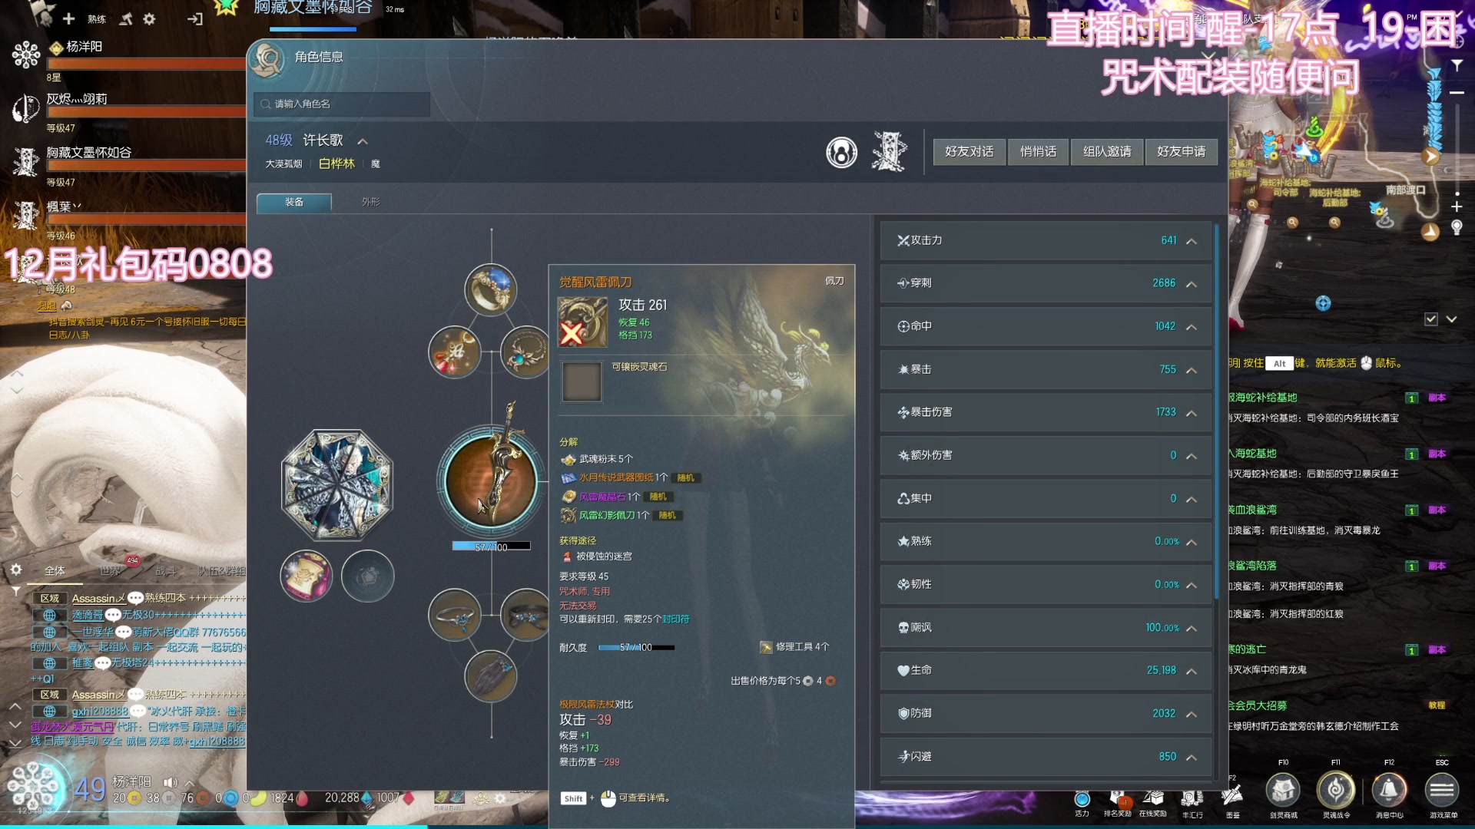Select the equipped weapon slot
Screen dimensions: 1475x829
[x=491, y=481]
